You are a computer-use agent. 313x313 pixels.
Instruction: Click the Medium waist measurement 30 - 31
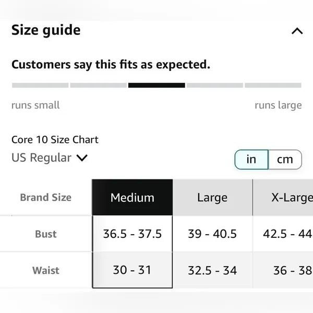(x=133, y=270)
